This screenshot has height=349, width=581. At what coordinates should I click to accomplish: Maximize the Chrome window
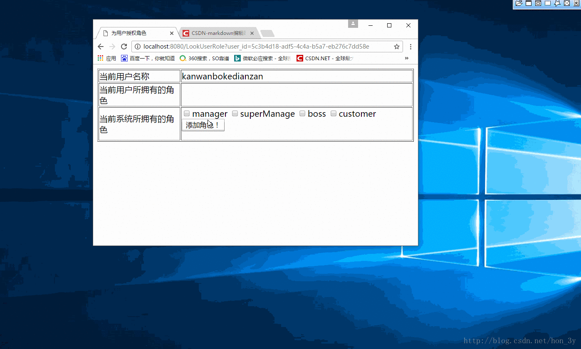(x=389, y=25)
